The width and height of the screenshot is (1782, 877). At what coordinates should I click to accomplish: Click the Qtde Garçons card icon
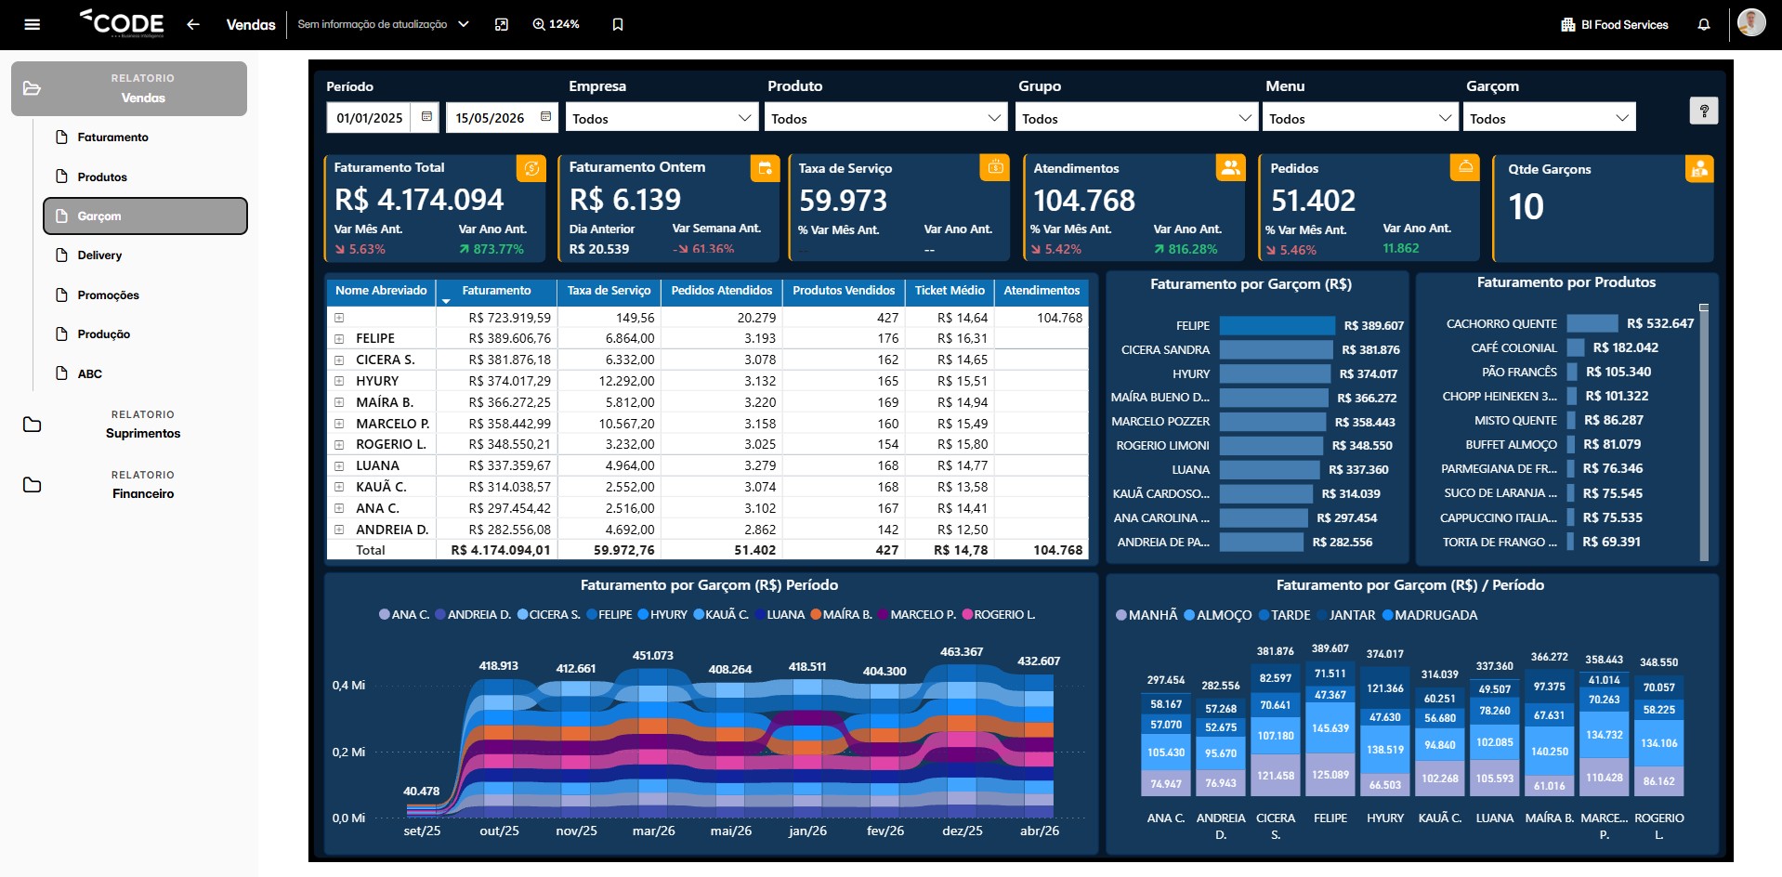click(1699, 169)
